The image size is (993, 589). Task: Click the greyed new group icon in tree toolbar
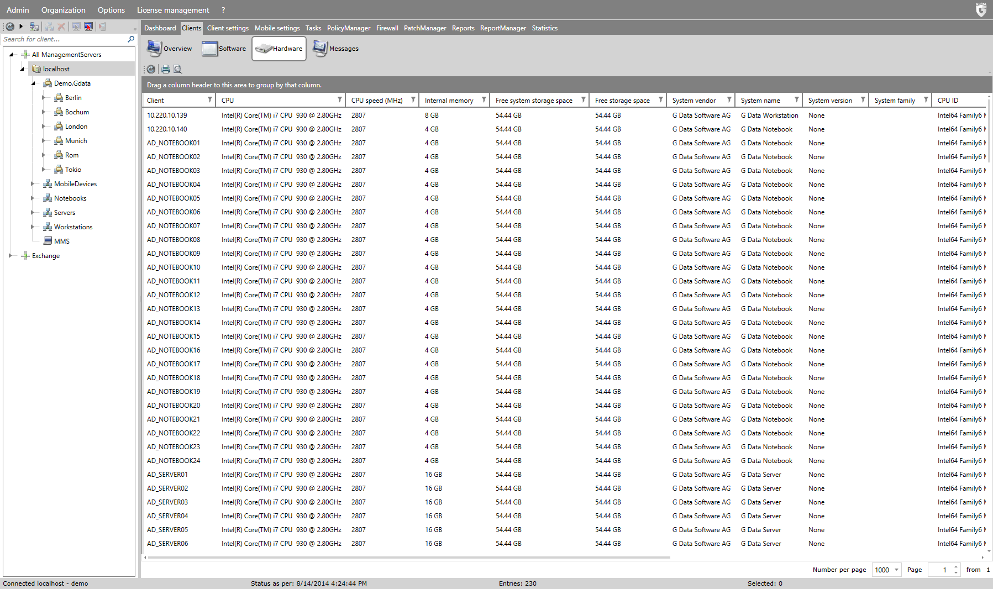pos(50,27)
